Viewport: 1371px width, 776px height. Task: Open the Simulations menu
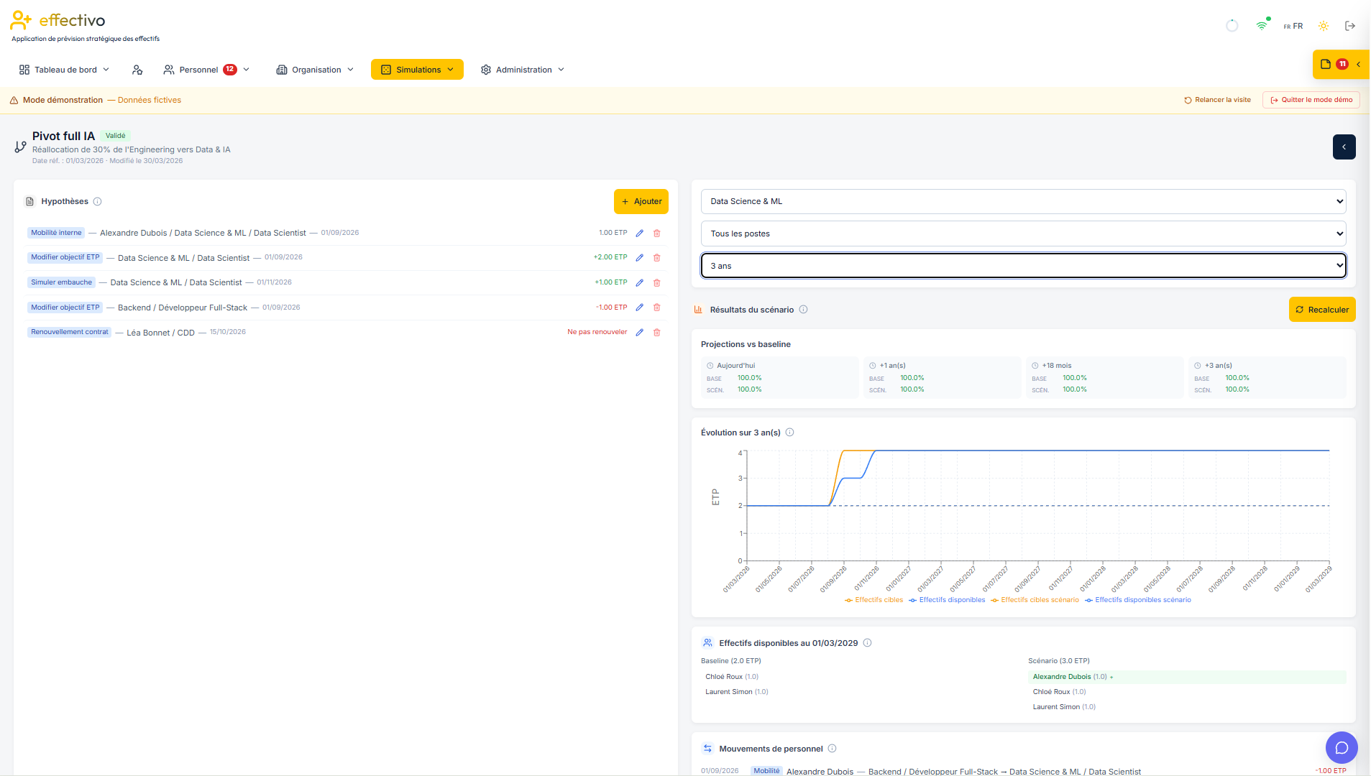(x=417, y=70)
